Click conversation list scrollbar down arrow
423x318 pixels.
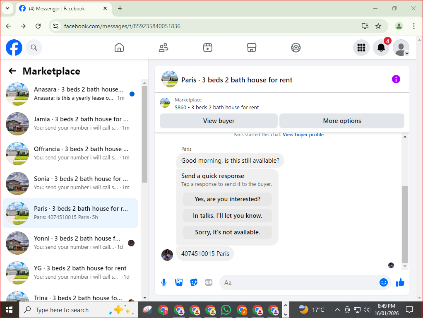144,298
